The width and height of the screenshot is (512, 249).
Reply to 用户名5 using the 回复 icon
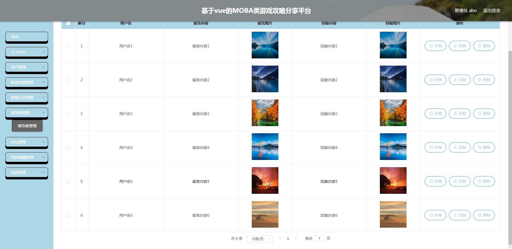point(459,181)
